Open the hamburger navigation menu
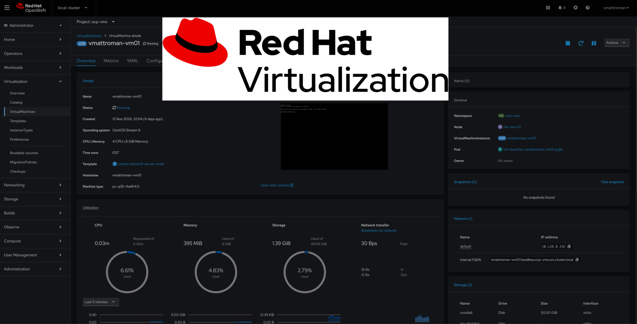The image size is (637, 324). [x=7, y=7]
